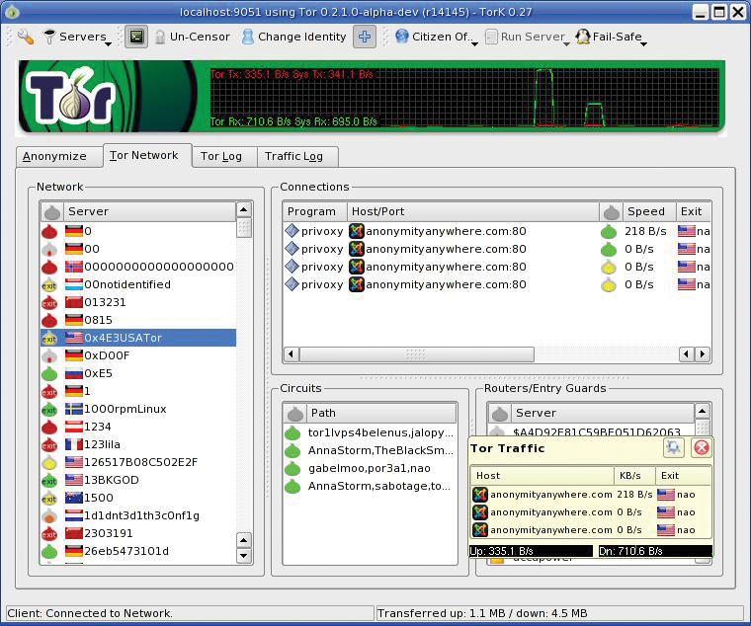The image size is (751, 626).
Task: Click the Tor traffic bandwidth graph
Action: point(464,98)
